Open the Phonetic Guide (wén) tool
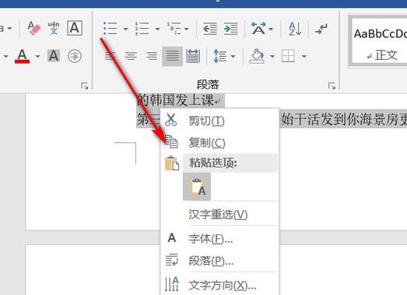 click(54, 28)
